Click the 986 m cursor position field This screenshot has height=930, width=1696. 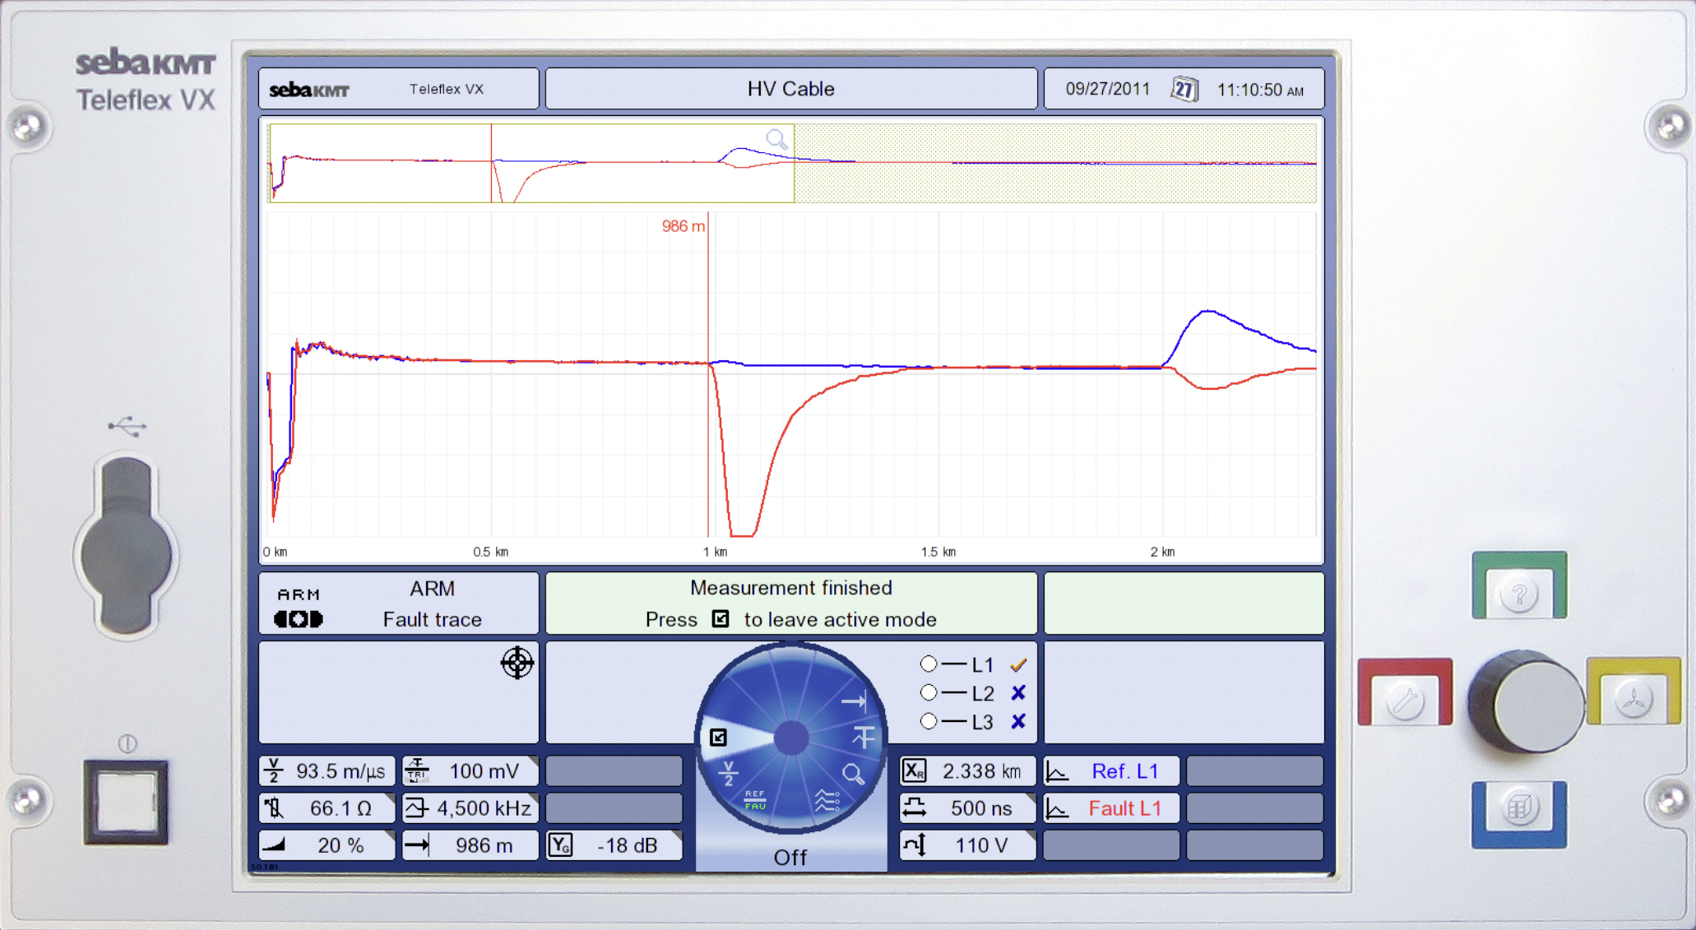coord(470,845)
